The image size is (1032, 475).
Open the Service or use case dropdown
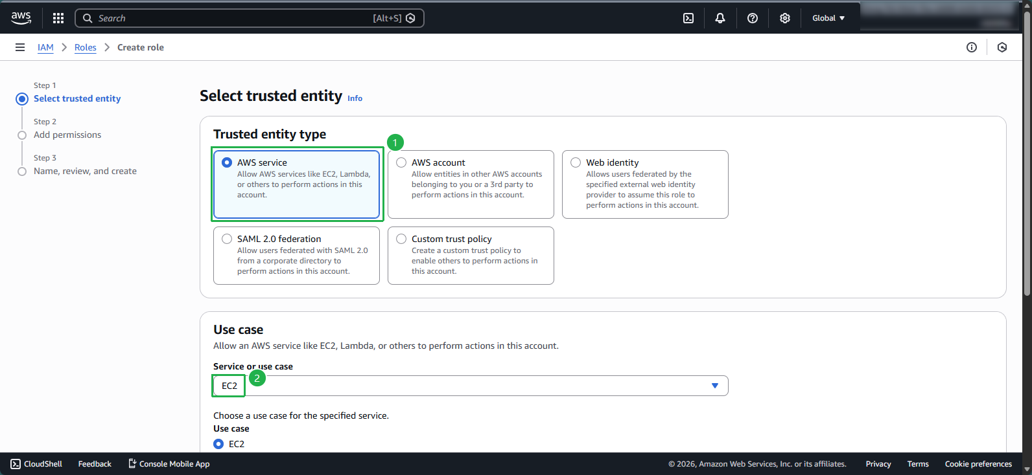coord(471,386)
